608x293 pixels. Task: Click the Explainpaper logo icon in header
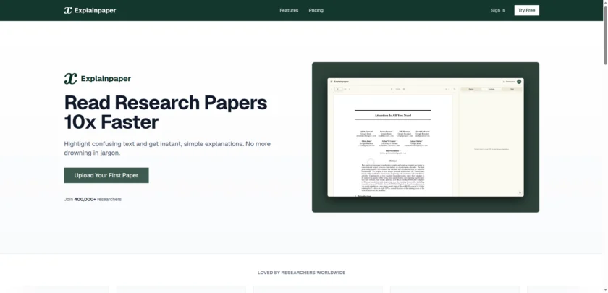tap(68, 10)
